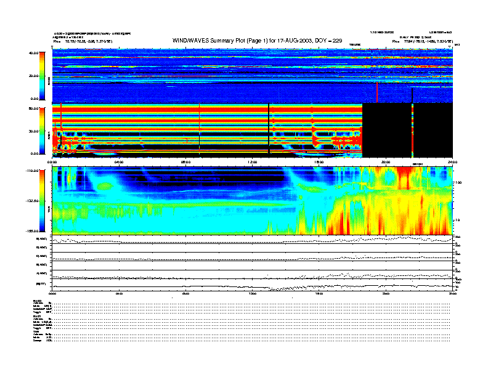Click the RAD2 color scale bar
Viewport: 488px width, 377px height.
pyautogui.click(x=42, y=76)
